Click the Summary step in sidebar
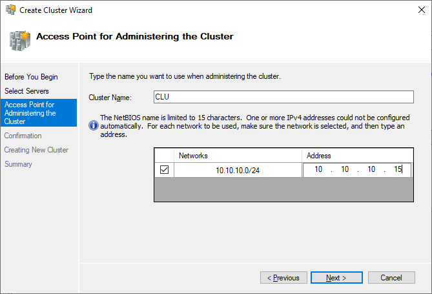 [x=18, y=164]
